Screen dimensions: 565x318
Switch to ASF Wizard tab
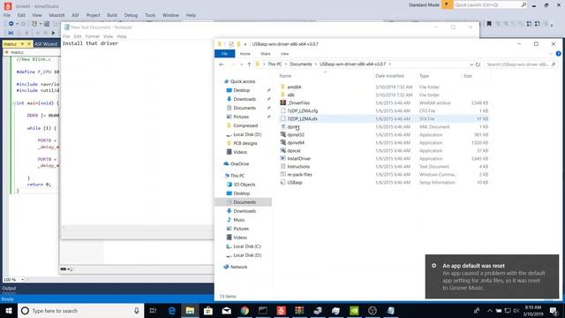click(x=46, y=44)
